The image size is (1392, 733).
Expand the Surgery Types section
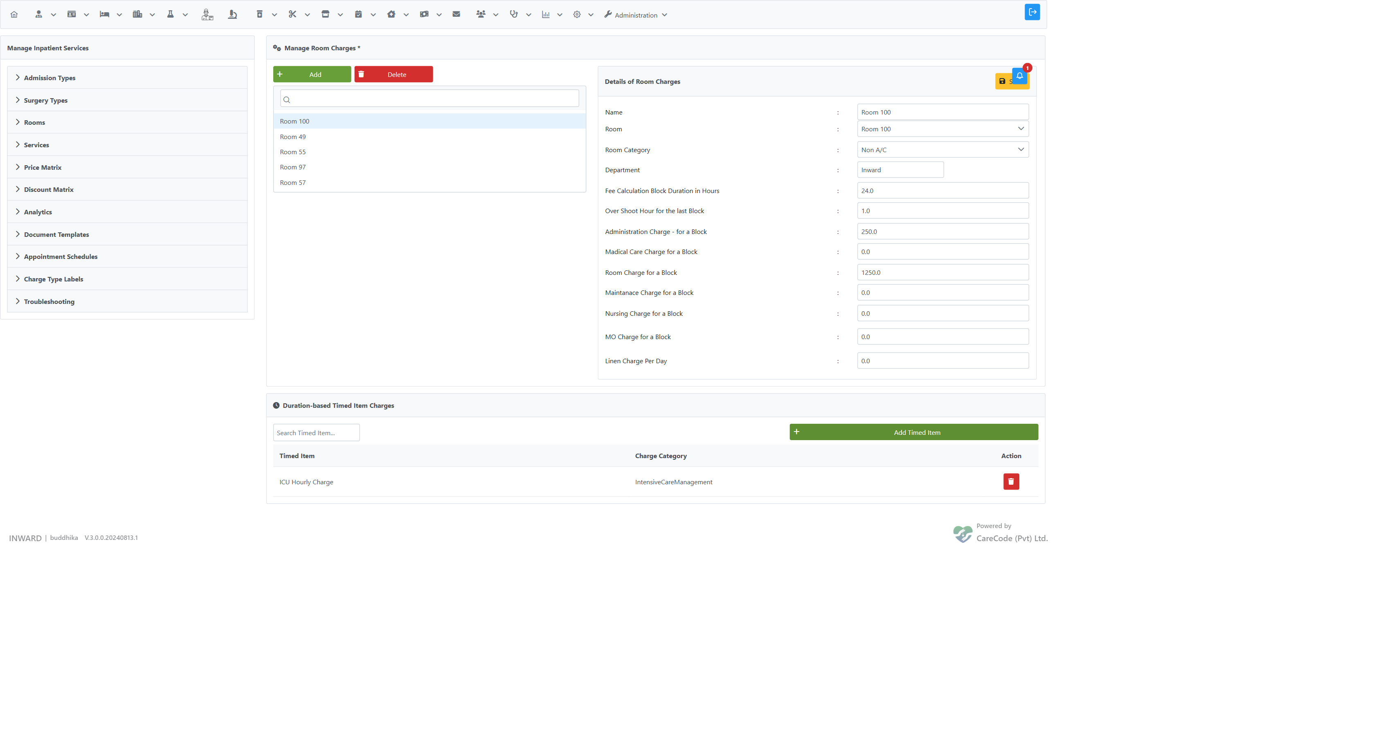(128, 101)
